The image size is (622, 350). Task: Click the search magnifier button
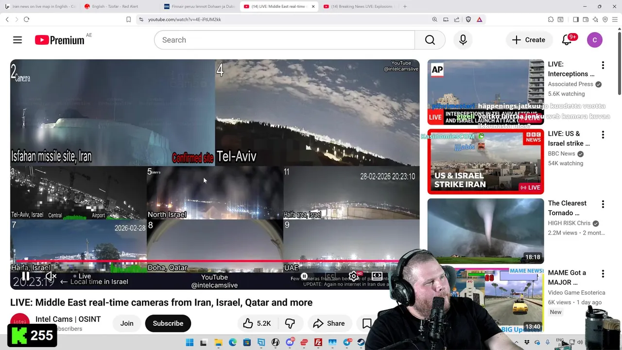pos(430,40)
